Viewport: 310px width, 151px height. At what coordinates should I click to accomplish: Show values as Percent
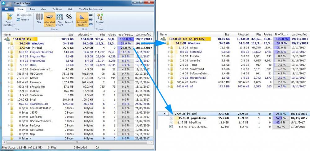pos(69,18)
